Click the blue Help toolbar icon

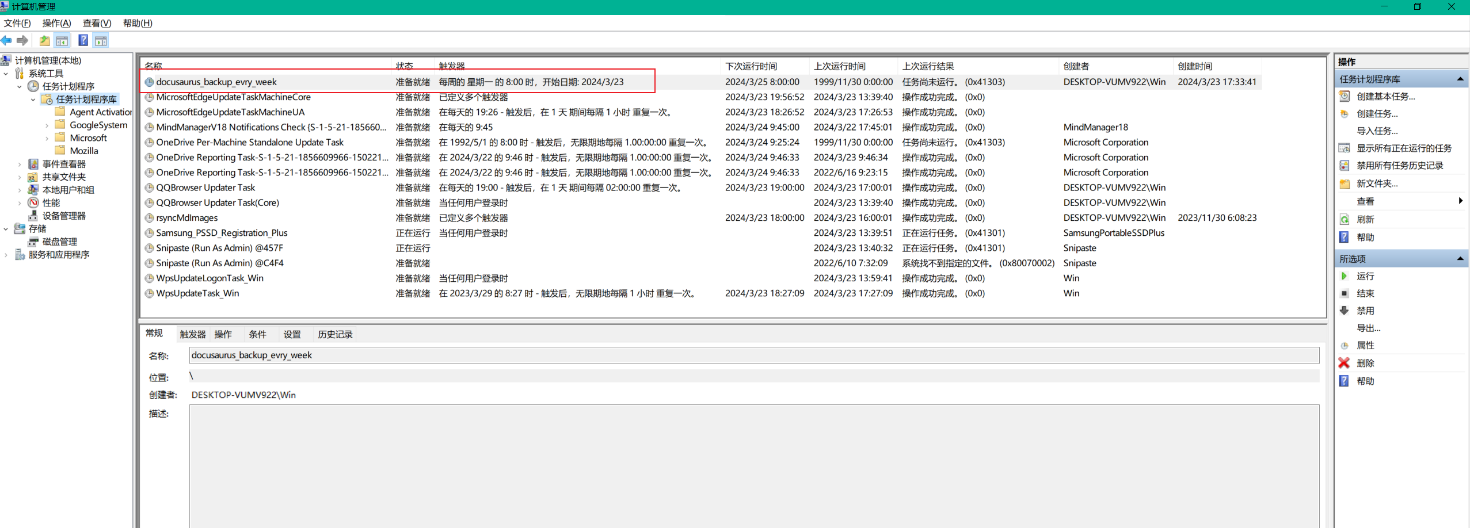(x=83, y=40)
